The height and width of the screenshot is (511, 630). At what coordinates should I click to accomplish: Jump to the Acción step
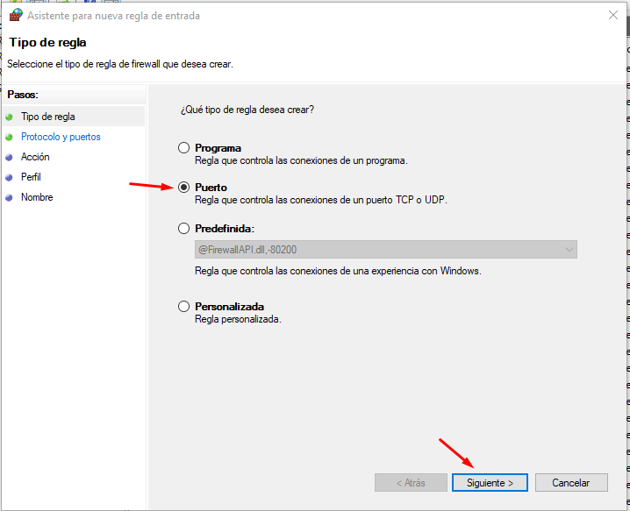click(35, 157)
